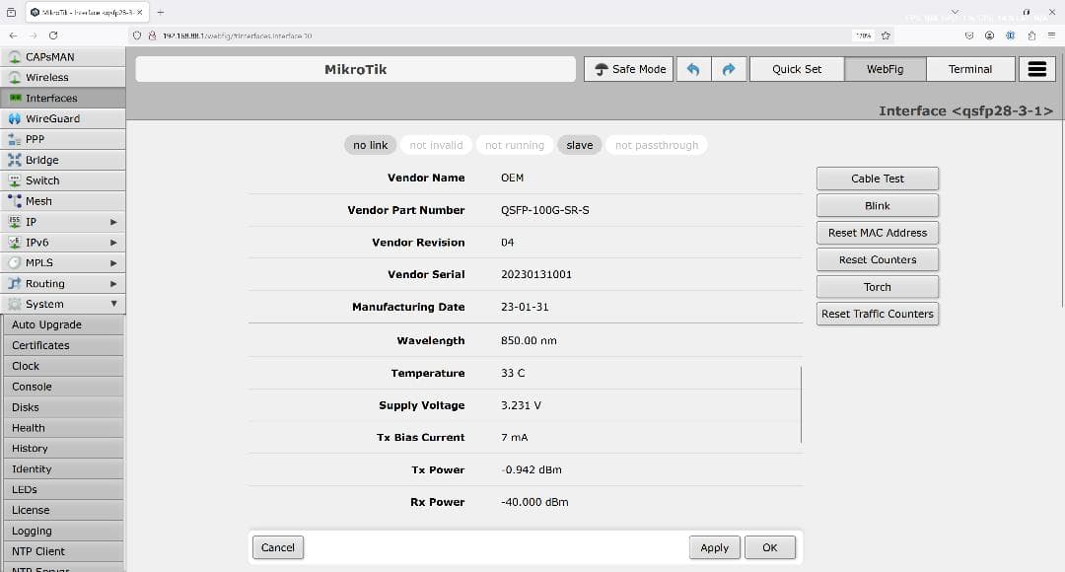Screen dimensions: 1065x572
Task: Open Auto Upgrade under System
Action: [x=64, y=324]
